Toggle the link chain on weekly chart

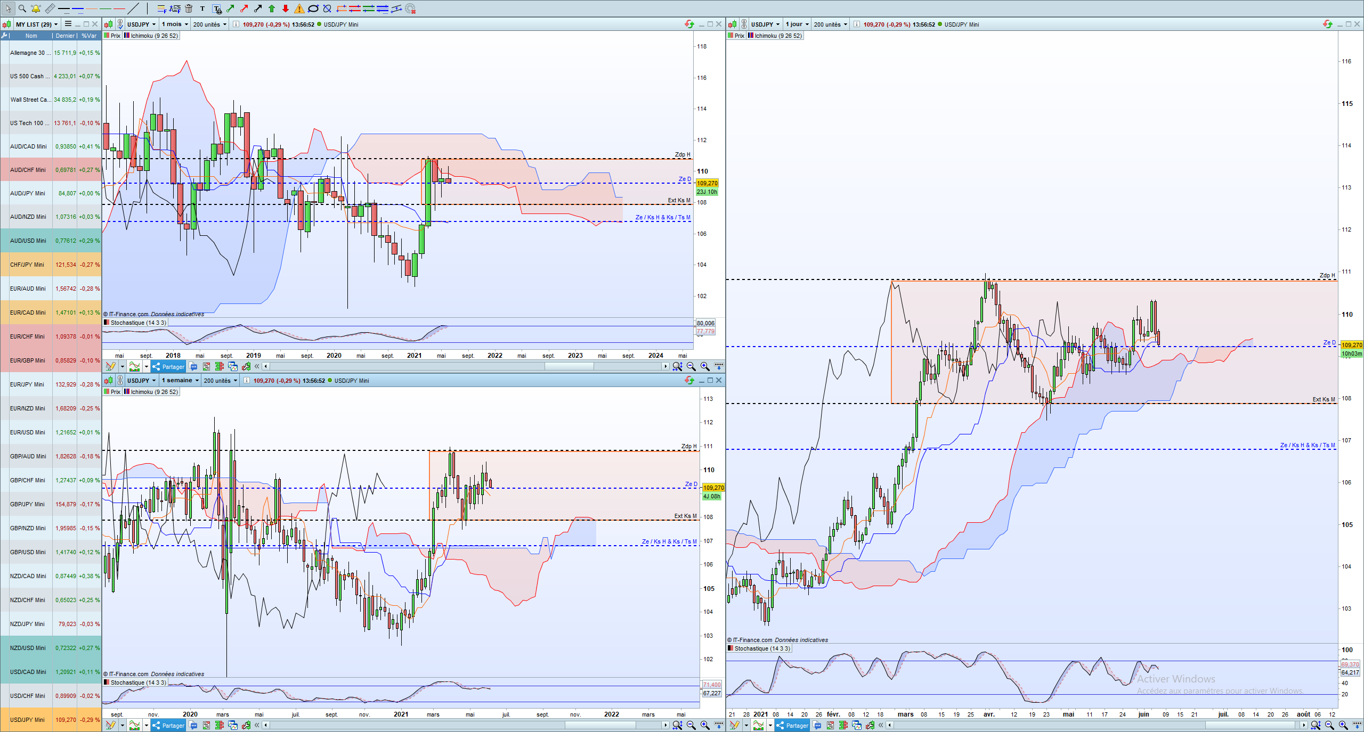[120, 380]
